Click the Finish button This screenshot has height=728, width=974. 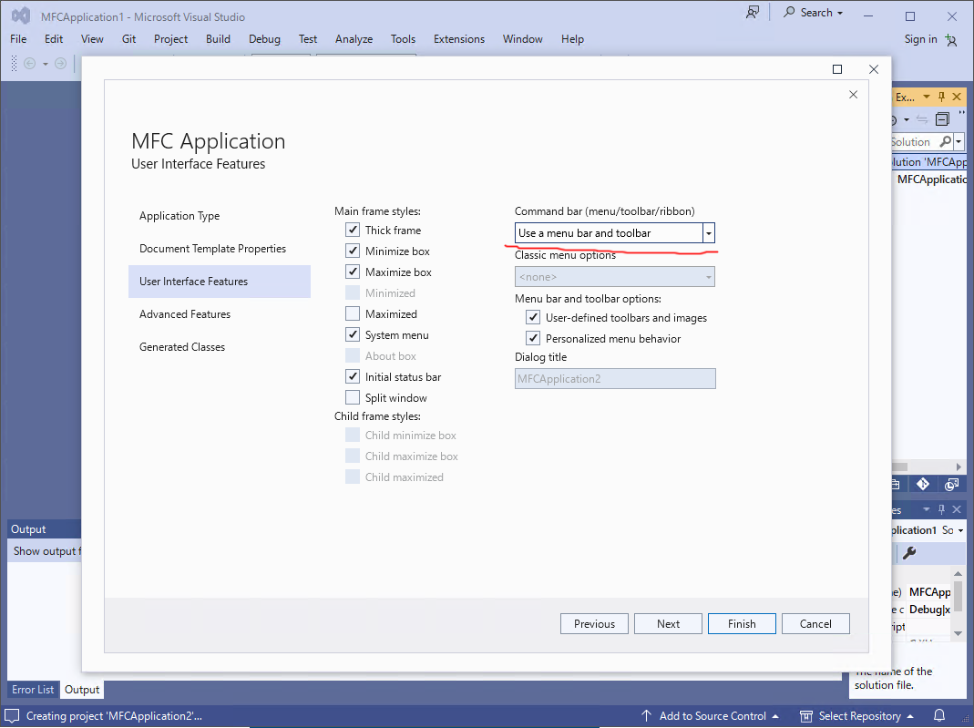pyautogui.click(x=742, y=623)
